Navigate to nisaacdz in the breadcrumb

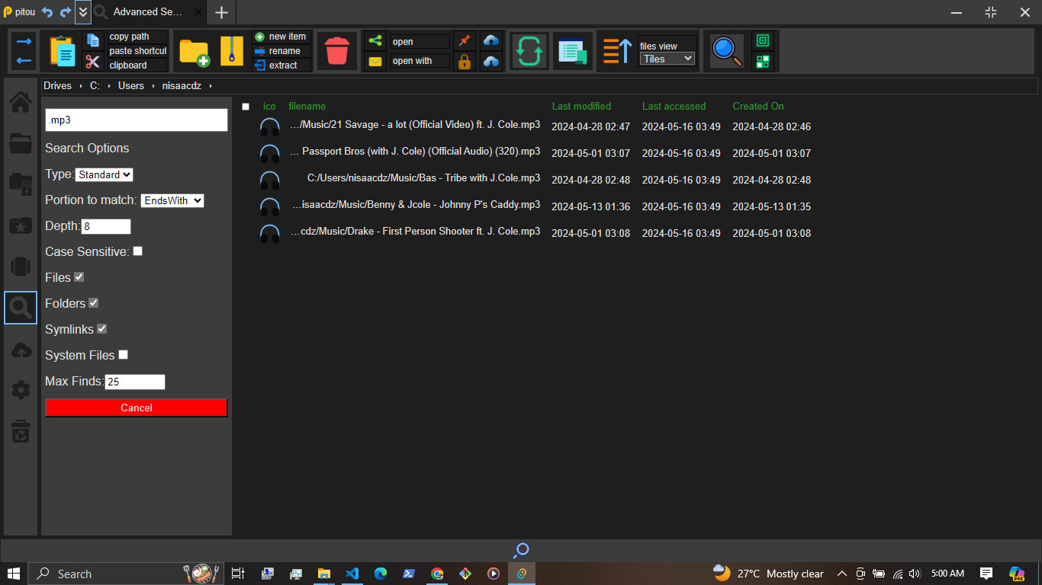click(x=182, y=86)
